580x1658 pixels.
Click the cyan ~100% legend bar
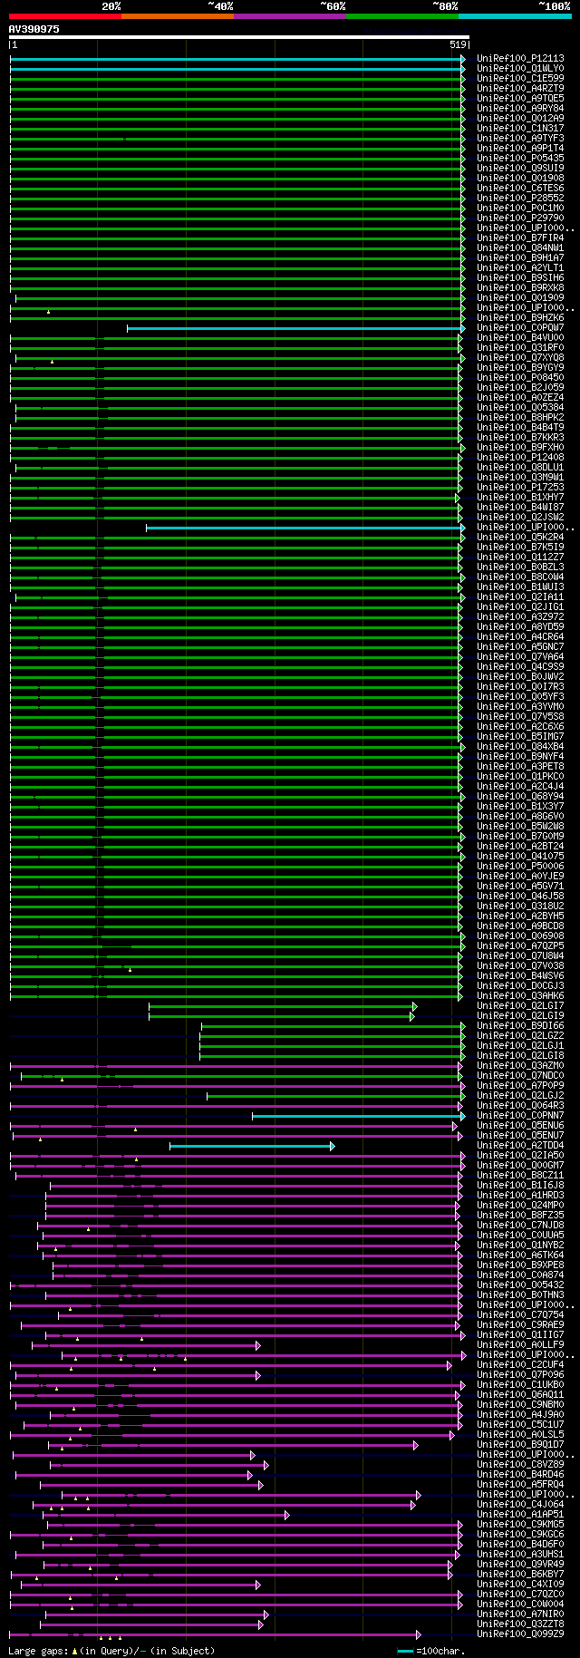[515, 15]
